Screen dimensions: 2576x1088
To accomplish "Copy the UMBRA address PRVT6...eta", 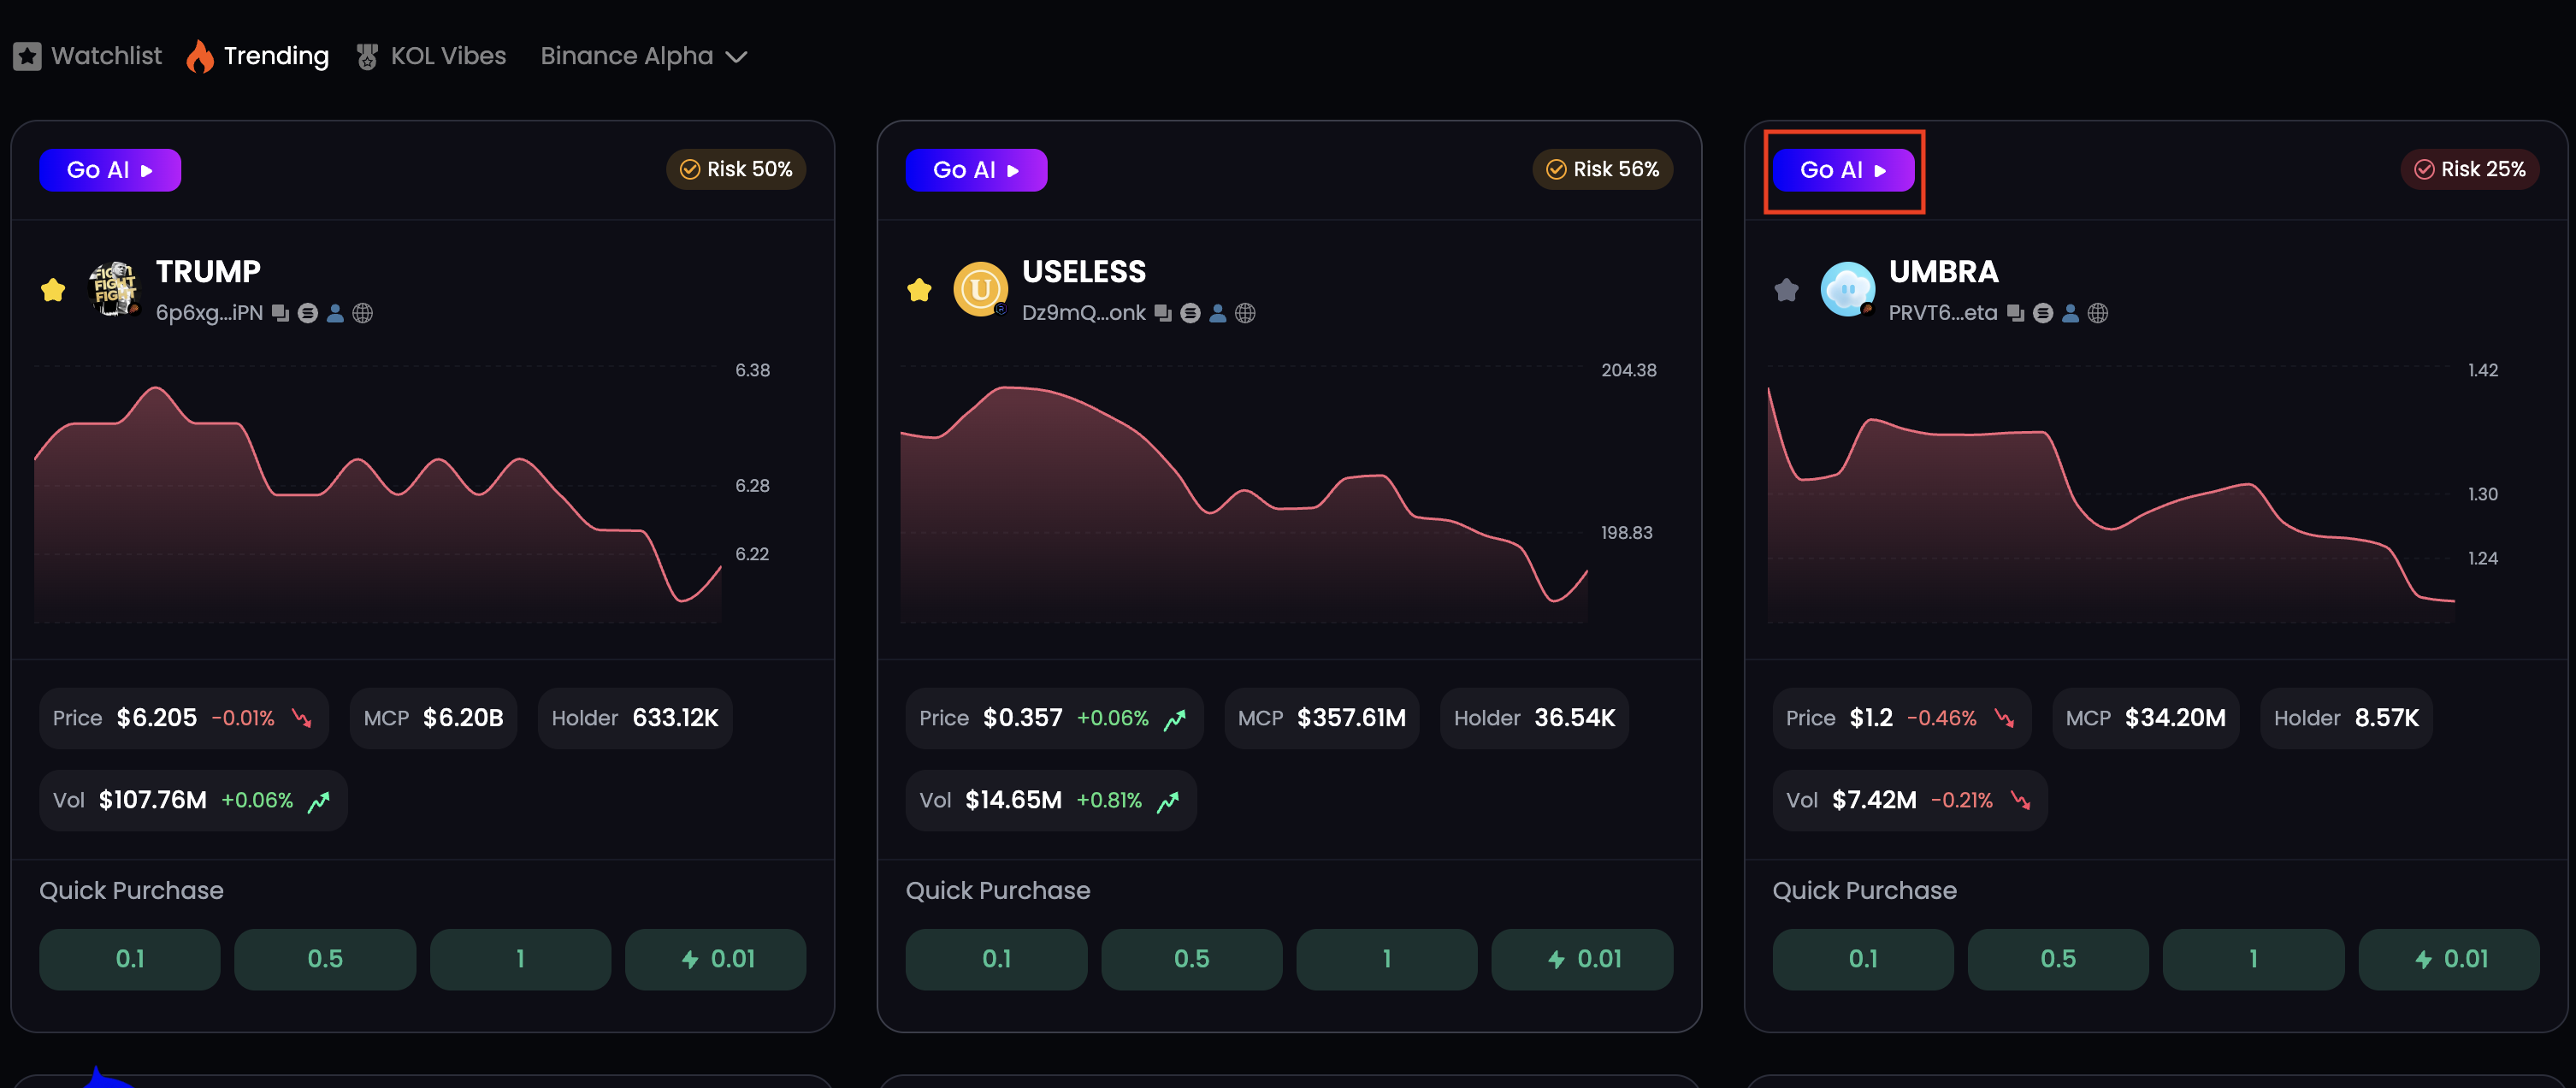I will pyautogui.click(x=2015, y=313).
